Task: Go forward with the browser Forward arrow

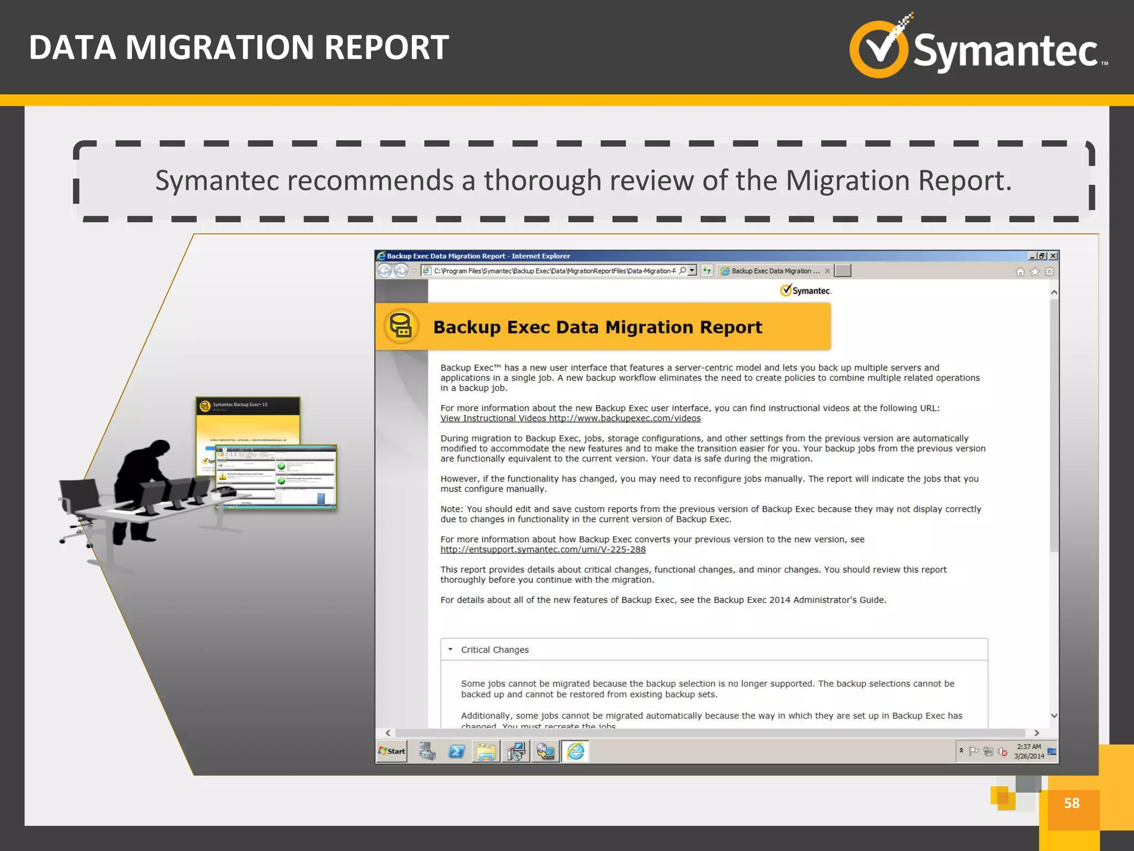Action: click(401, 271)
